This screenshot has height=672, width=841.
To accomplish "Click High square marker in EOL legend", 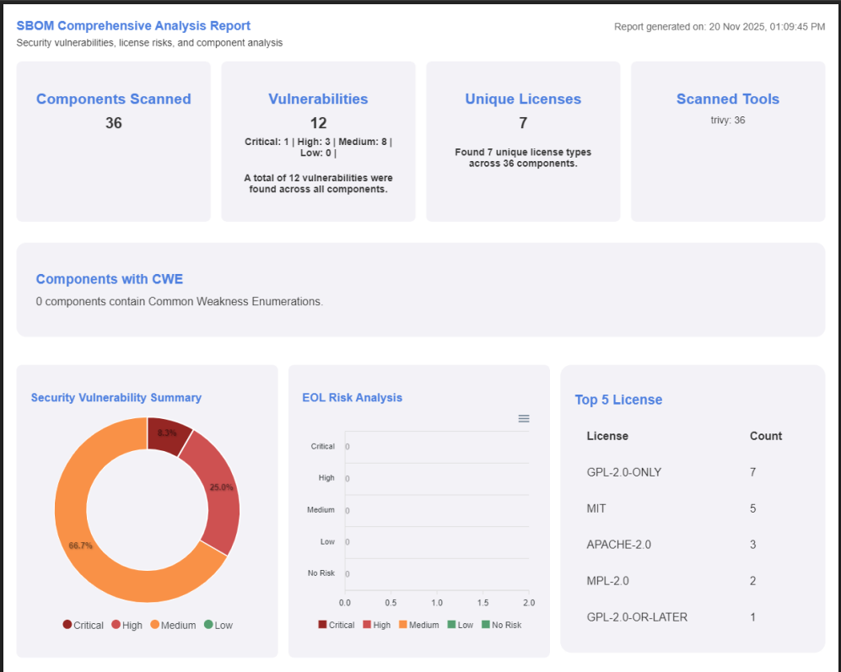I will 367,625.
